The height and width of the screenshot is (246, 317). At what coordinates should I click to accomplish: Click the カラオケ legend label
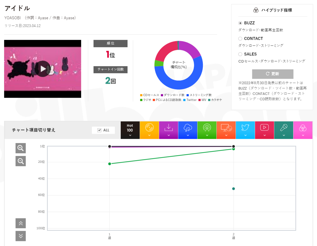tap(217, 100)
